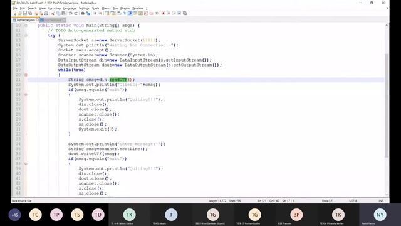This screenshot has height=226, width=401.
Task: Open the File menu
Action: tap(15, 8)
